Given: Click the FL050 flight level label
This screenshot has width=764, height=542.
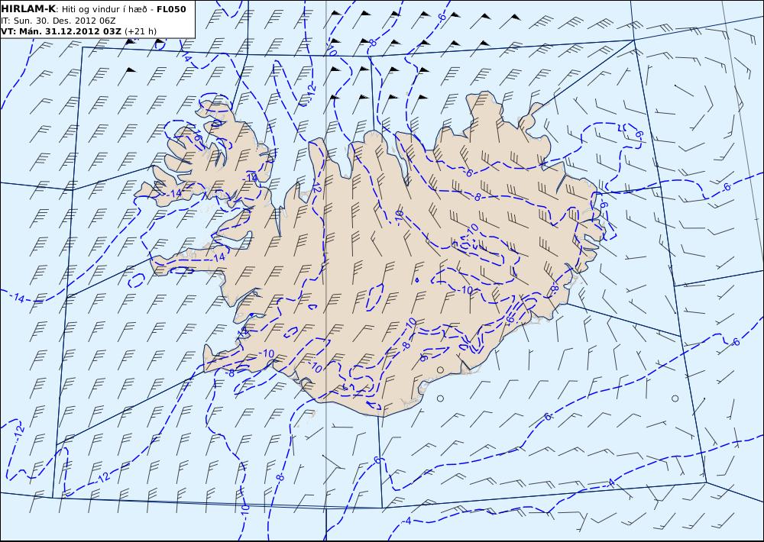Looking at the screenshot, I should 171,9.
